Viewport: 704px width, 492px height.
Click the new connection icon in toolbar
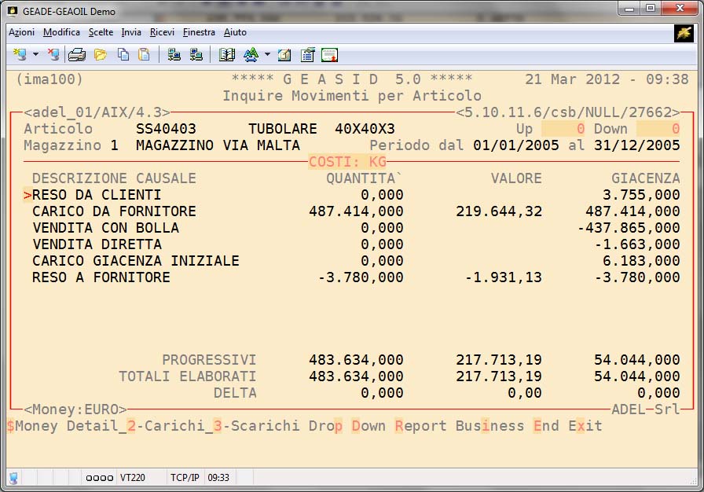click(20, 54)
